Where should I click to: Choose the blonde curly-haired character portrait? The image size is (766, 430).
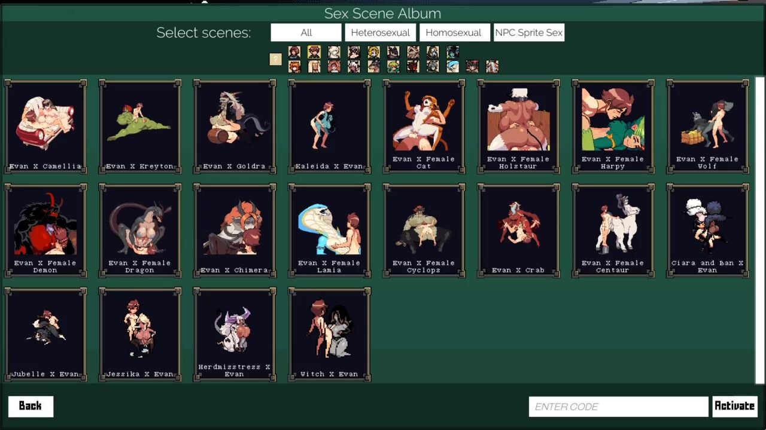click(373, 52)
